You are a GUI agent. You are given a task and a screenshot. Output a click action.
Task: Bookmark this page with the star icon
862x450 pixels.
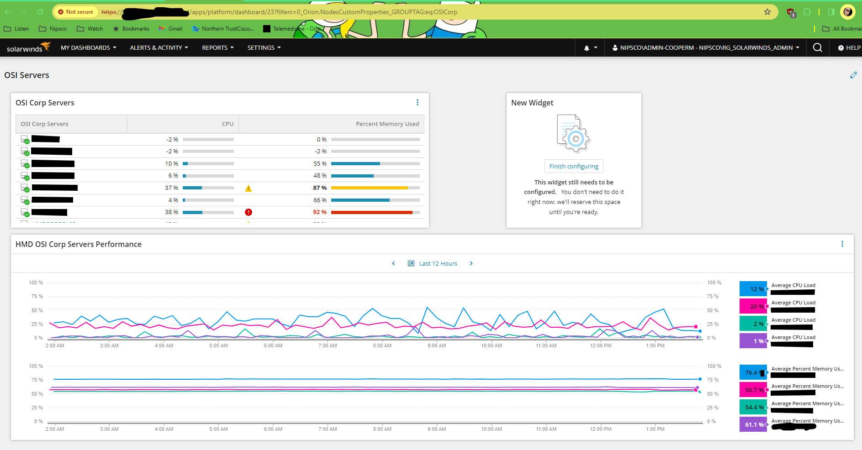click(x=767, y=12)
